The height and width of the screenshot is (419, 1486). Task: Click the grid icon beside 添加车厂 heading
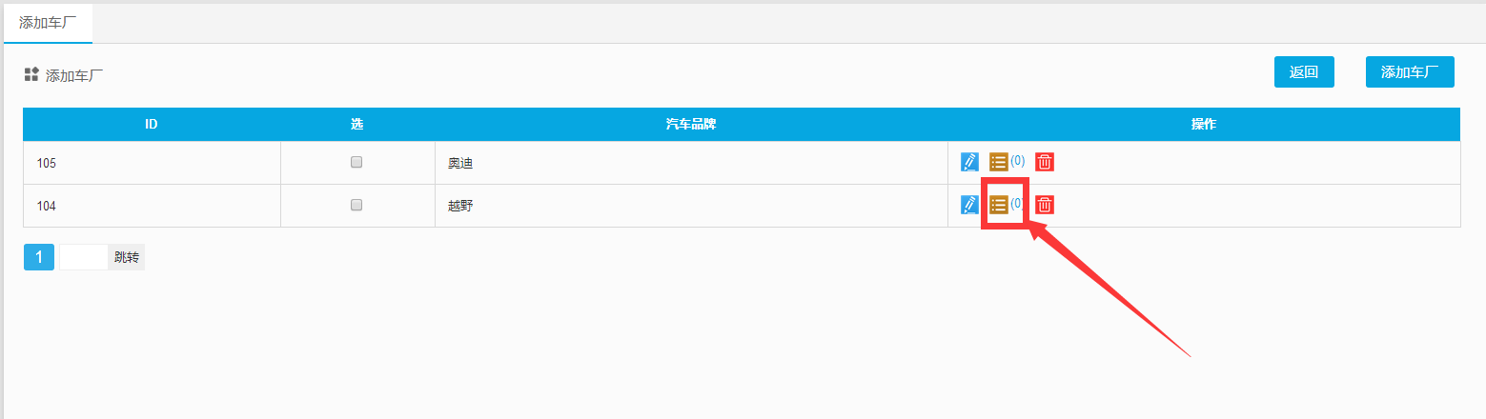(x=31, y=74)
